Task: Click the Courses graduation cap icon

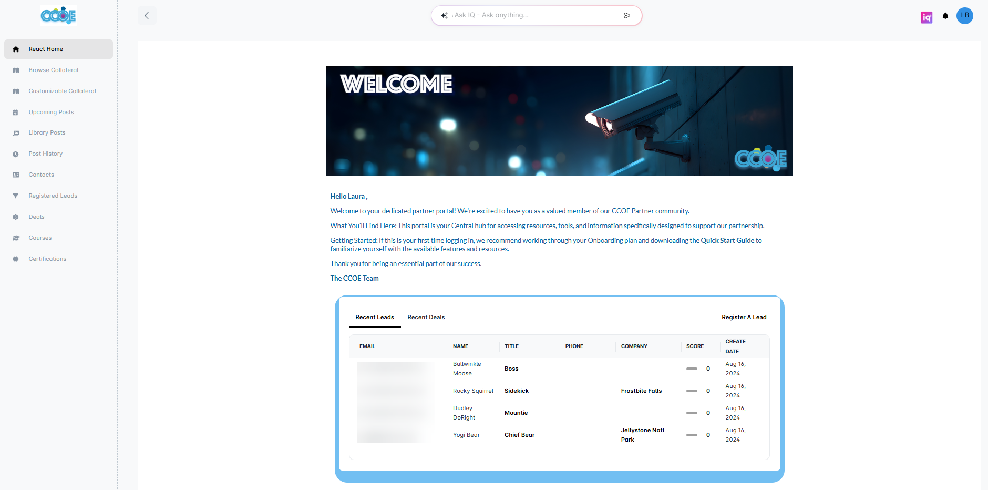Action: [16, 238]
